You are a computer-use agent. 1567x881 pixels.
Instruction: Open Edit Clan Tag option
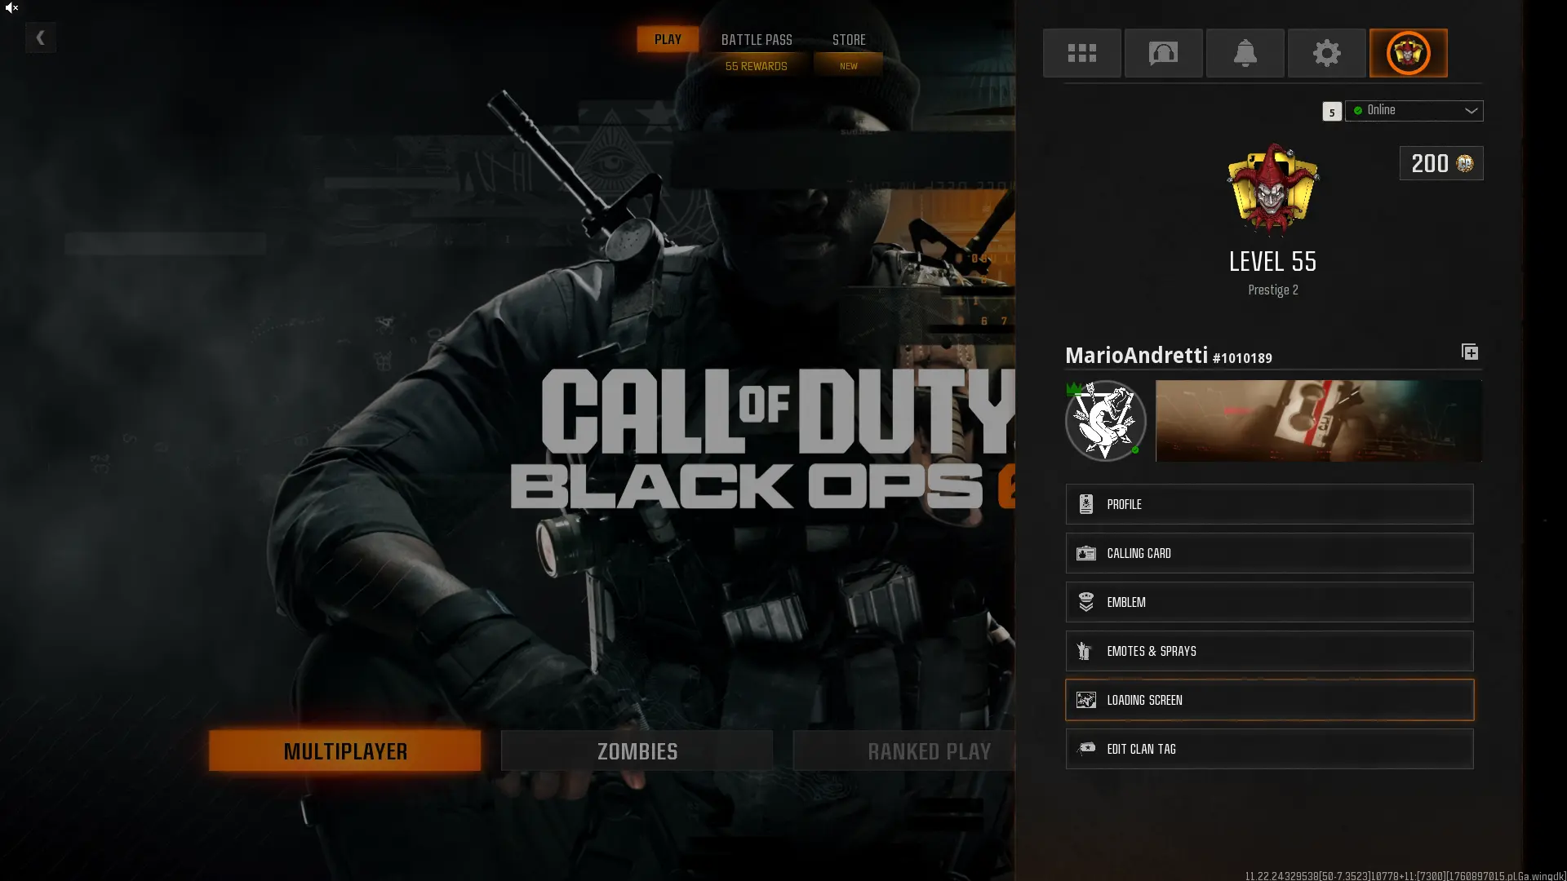[x=1269, y=749]
